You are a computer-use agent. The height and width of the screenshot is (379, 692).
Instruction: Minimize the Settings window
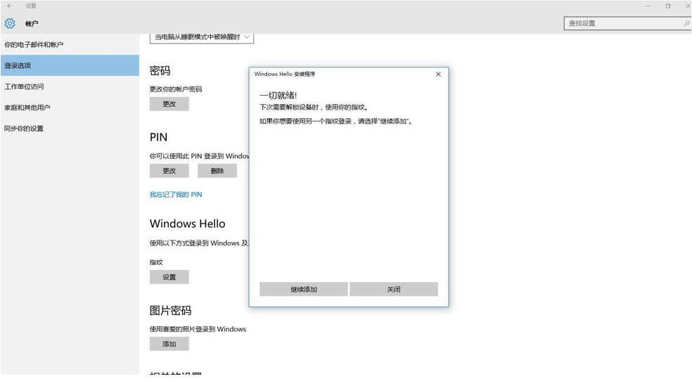[648, 6]
